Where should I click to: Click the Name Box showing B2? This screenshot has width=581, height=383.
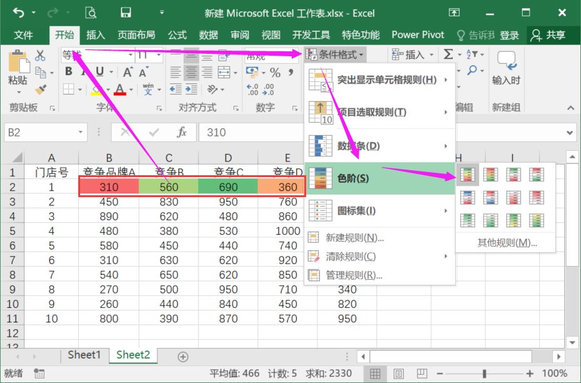[x=46, y=132]
